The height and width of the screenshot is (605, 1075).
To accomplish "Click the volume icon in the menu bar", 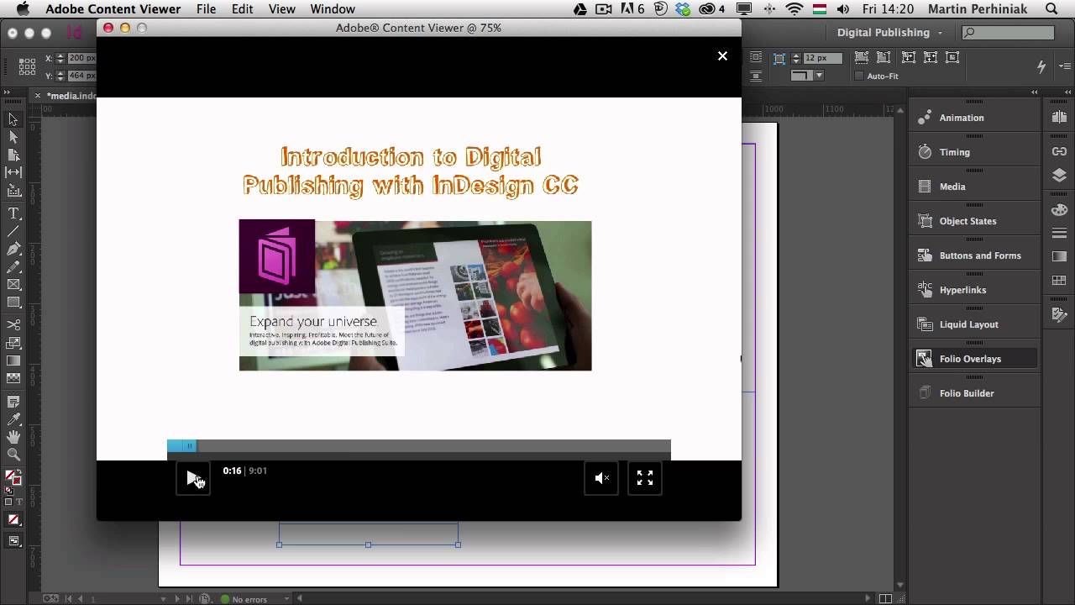I will 843,9.
